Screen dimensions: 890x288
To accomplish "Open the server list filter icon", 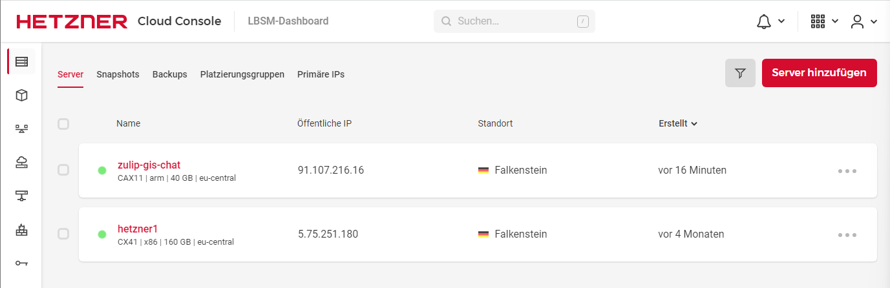I will [x=740, y=73].
